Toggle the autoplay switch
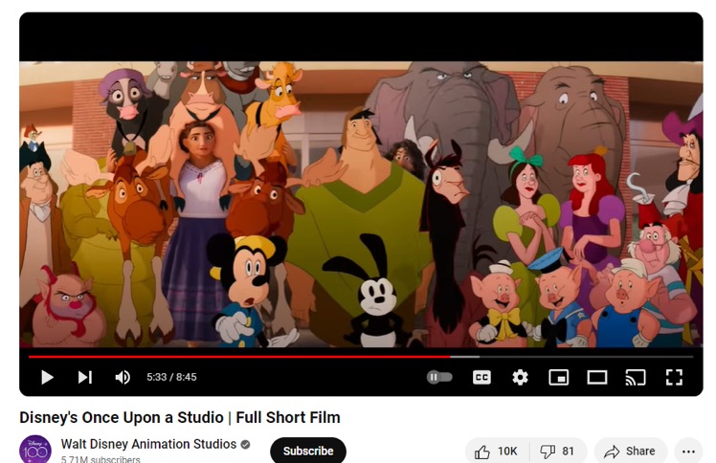This screenshot has height=463, width=716. (x=439, y=377)
